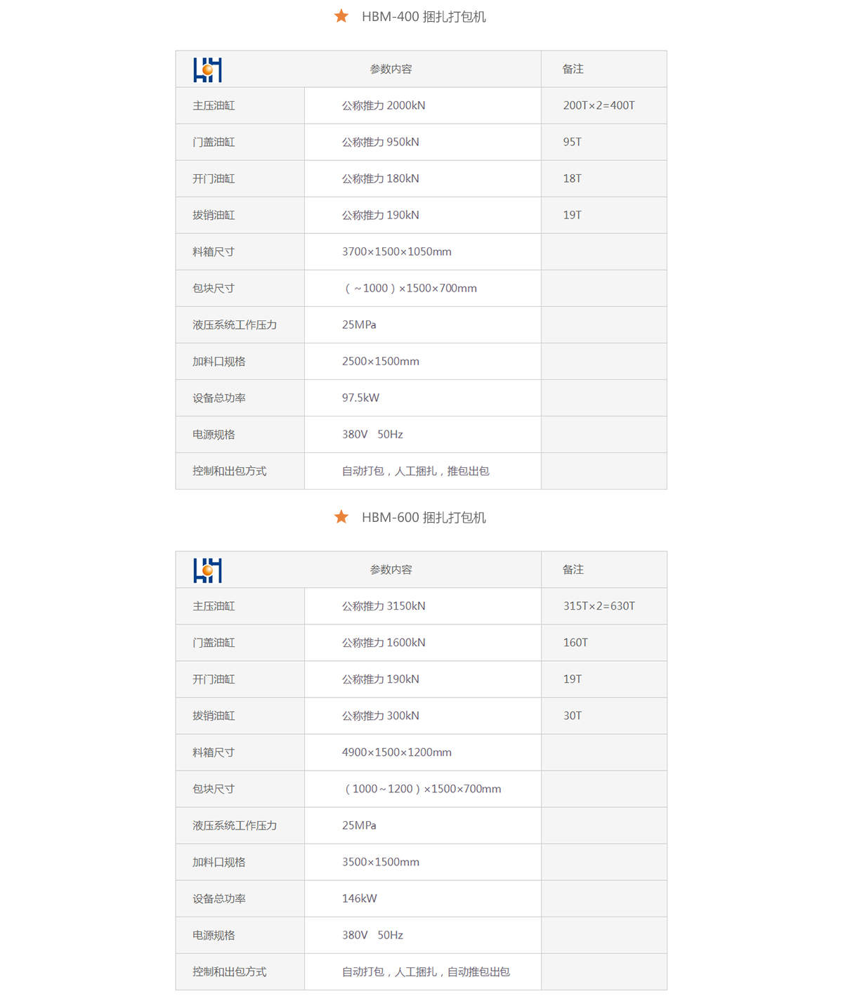Viewport: 843px width, 1008px height.
Task: Click 自动打包，人工捆扎，推包出包 cell
Action: pos(416,471)
